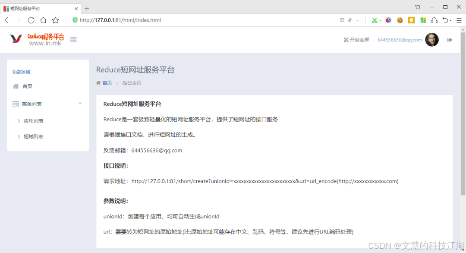466x253 pixels.
Task: Toggle the sidebar with the list icon
Action: pos(73,40)
